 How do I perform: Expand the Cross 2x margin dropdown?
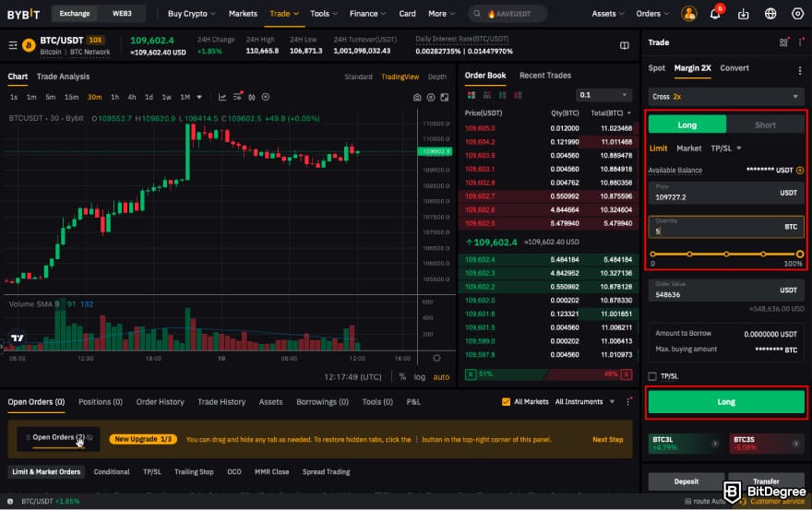726,97
